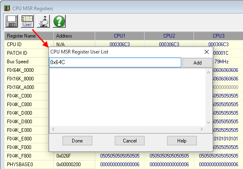
Task: Select the FIX16K_A000 register name
Action: point(20,87)
